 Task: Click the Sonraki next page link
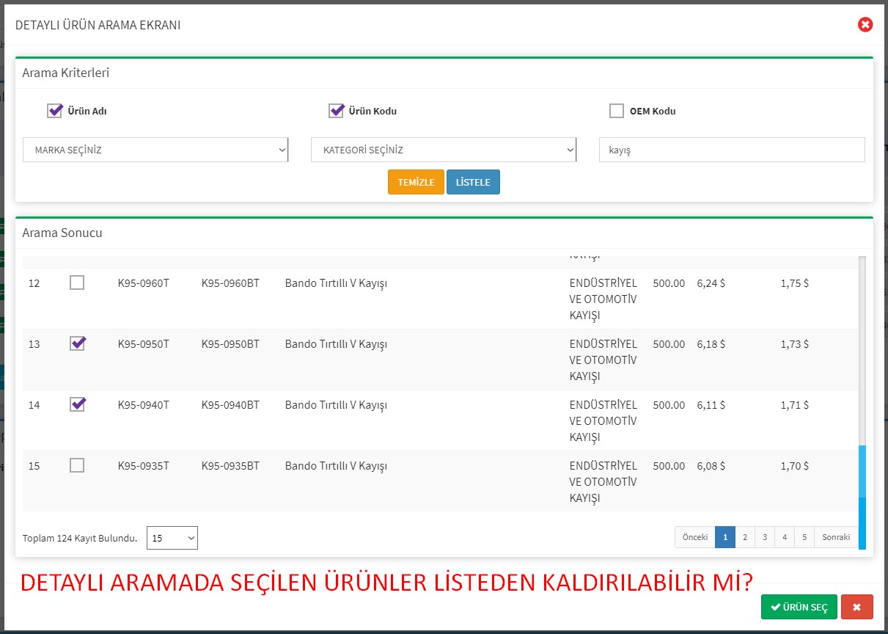tap(835, 537)
